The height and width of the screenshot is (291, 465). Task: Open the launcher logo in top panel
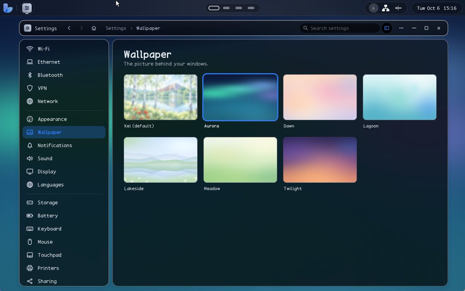pyautogui.click(x=8, y=8)
